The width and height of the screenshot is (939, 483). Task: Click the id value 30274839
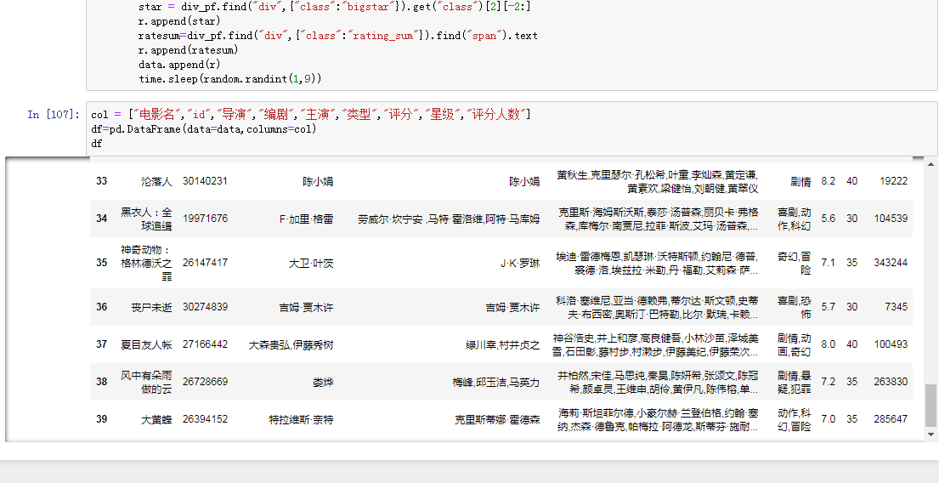pos(205,307)
